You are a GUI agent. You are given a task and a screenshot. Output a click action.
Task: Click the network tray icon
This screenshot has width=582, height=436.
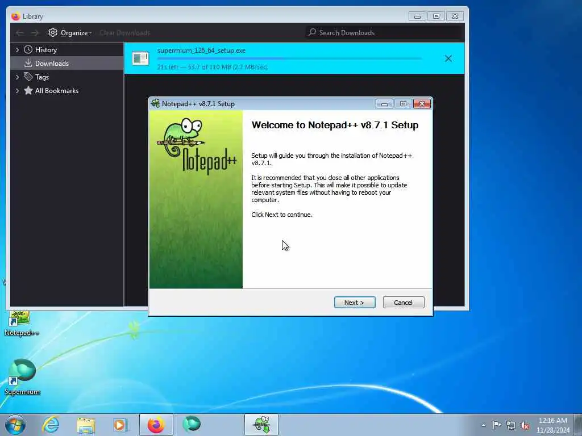pos(511,425)
